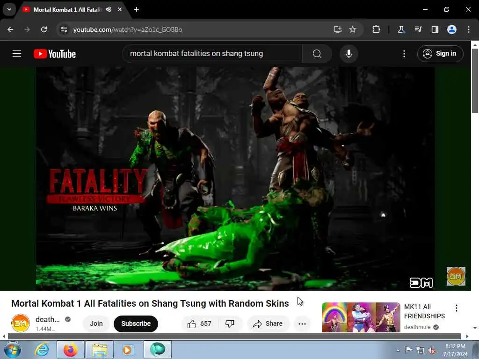The height and width of the screenshot is (359, 479).
Task: Focus the YouTube search box
Action: pyautogui.click(x=212, y=54)
